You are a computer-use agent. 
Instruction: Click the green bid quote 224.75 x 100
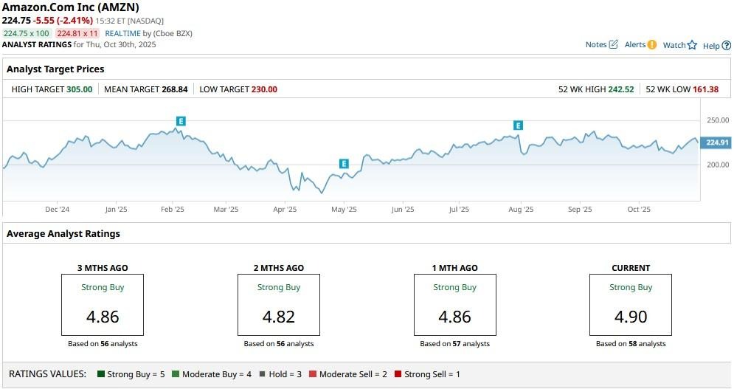tap(27, 33)
